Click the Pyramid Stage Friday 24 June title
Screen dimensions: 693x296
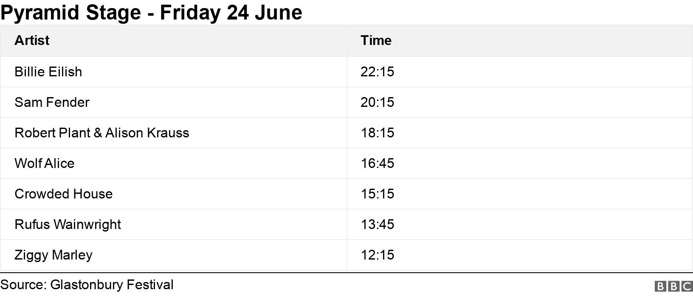click(151, 12)
